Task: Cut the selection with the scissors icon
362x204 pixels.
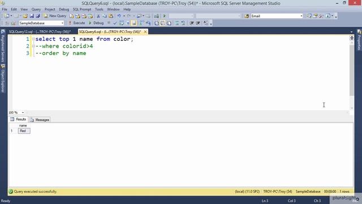Action: [x=98, y=16]
